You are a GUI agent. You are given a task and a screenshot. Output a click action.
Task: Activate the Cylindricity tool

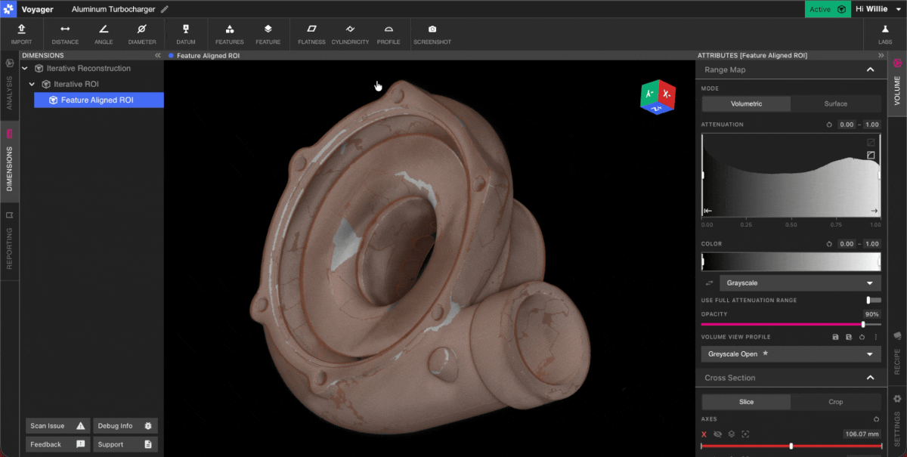pos(350,34)
